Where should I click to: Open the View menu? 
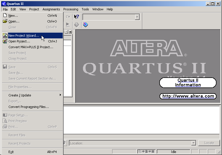pyautogui.click(x=23, y=9)
